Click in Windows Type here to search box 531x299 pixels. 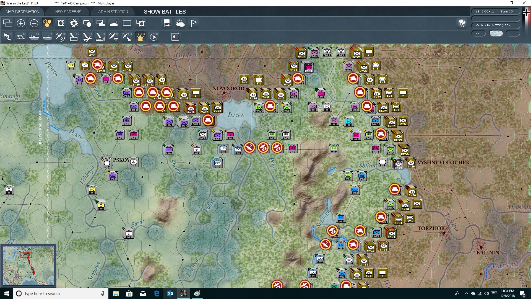pyautogui.click(x=61, y=293)
